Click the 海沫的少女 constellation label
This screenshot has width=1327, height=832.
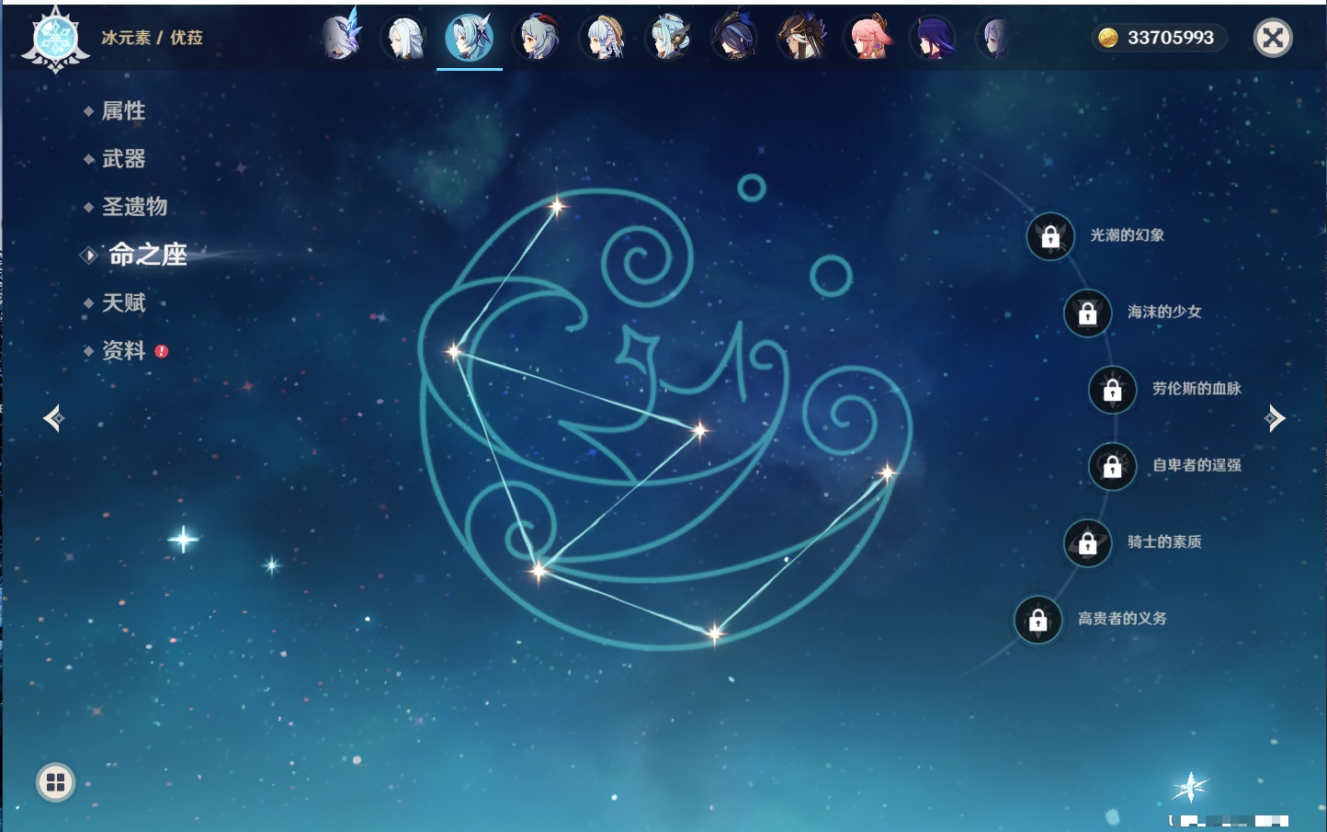(x=1164, y=312)
